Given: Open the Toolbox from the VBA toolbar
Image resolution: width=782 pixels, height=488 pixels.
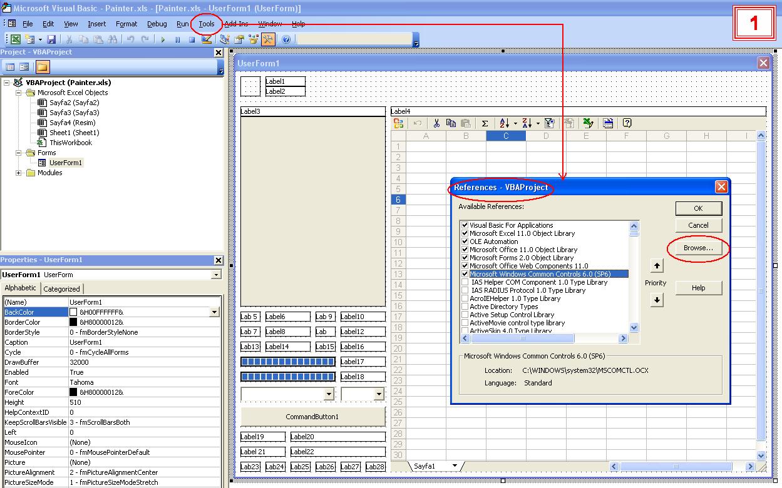Looking at the screenshot, I should click(269, 39).
